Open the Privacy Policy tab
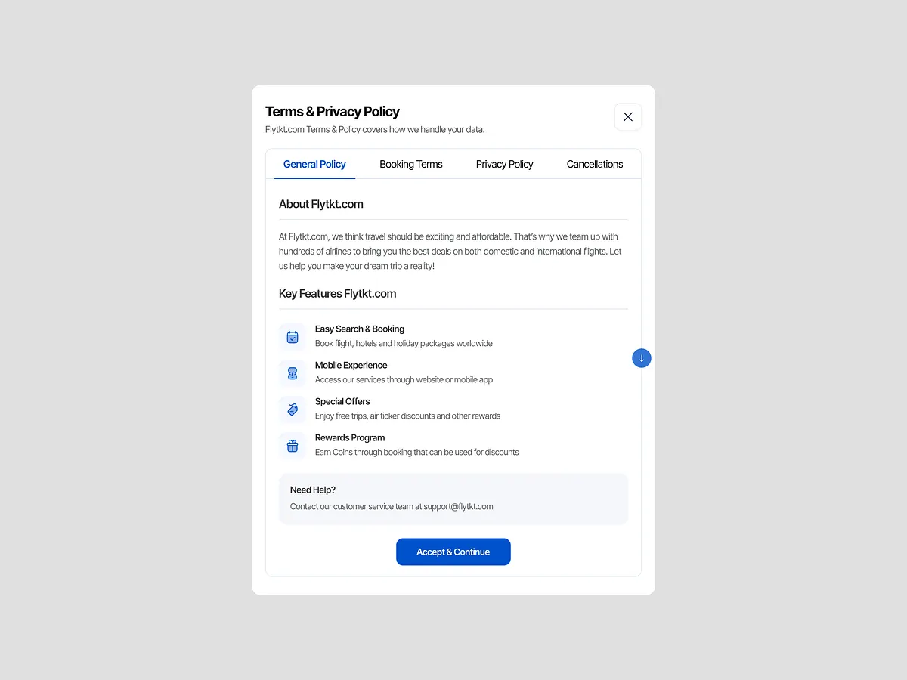Viewport: 907px width, 680px height. 504,164
